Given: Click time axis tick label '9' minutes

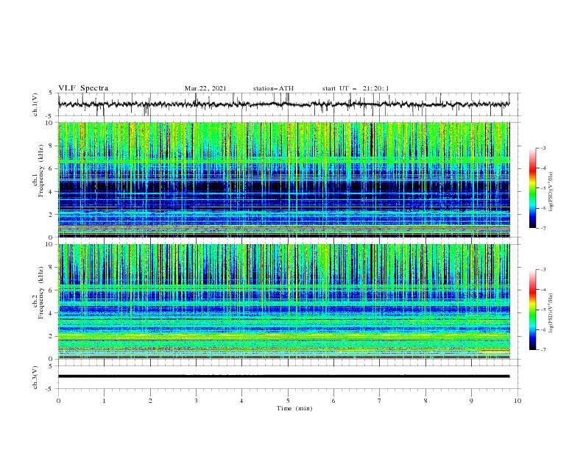Looking at the screenshot, I should (x=471, y=401).
